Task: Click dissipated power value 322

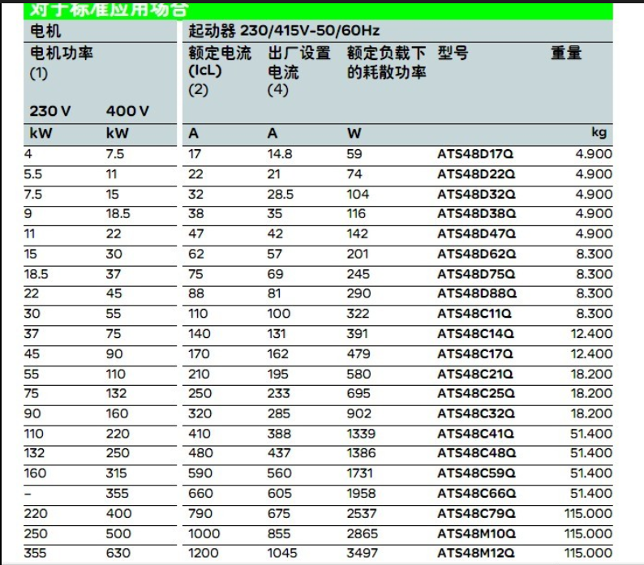Action: (358, 313)
